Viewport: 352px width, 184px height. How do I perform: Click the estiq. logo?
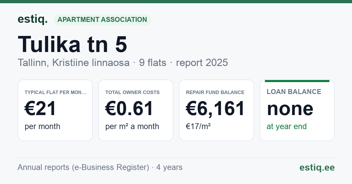point(32,20)
